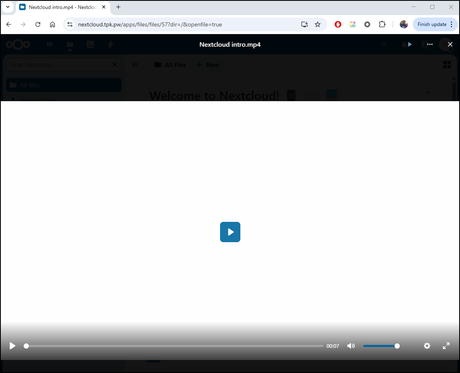Start slideshow with the viewer header play icon
The height and width of the screenshot is (373, 460).
click(410, 44)
